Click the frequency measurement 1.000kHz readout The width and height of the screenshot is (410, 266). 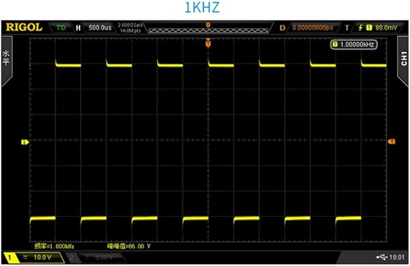point(55,246)
